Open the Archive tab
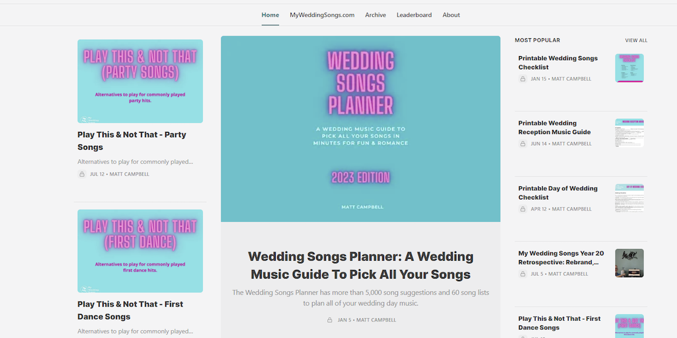 click(376, 15)
